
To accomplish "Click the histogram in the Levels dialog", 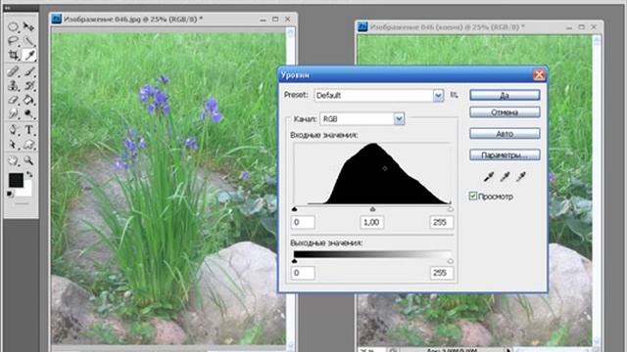I will point(372,174).
